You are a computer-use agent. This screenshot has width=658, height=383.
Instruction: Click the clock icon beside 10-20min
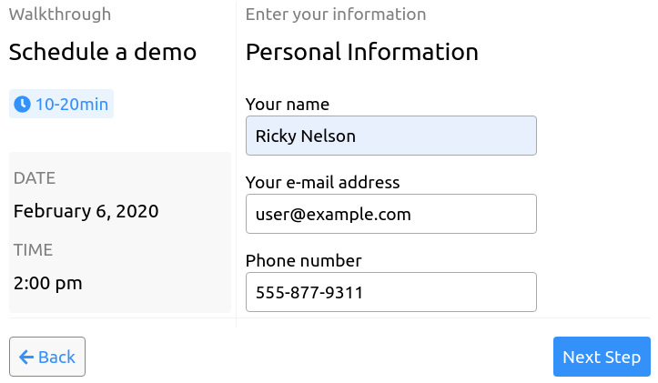click(22, 104)
